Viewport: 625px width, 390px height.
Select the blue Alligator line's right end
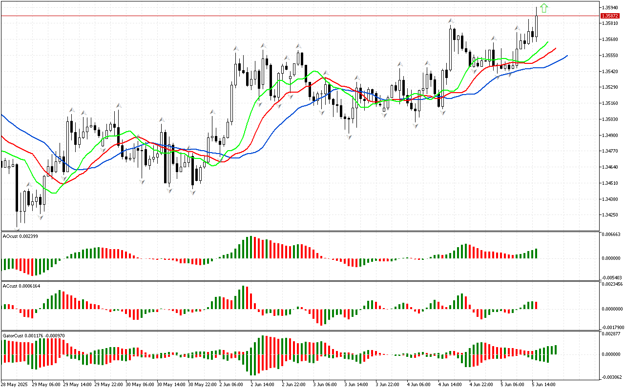click(566, 56)
